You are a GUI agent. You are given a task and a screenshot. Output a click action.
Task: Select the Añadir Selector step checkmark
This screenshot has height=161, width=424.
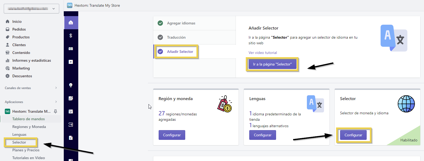click(160, 52)
